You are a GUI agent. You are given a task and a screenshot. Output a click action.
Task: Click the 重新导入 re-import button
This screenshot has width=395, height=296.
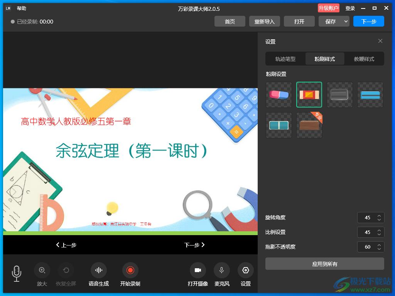click(x=264, y=22)
